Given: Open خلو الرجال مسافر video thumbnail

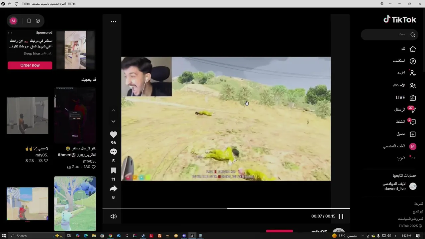Looking at the screenshot, I should pos(75,115).
